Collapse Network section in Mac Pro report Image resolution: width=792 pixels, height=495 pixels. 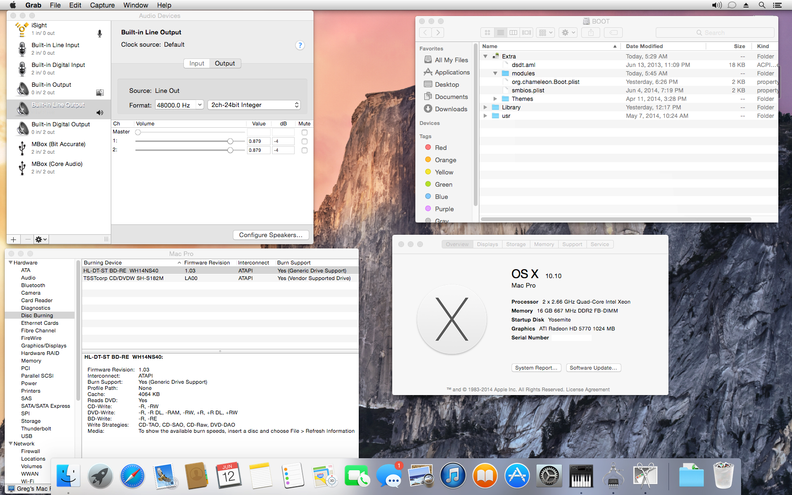[x=10, y=444]
